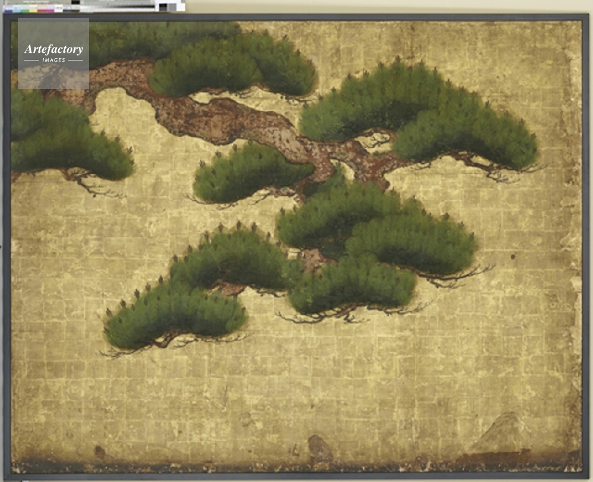Click the dark rock shape at bottom center

(320, 448)
